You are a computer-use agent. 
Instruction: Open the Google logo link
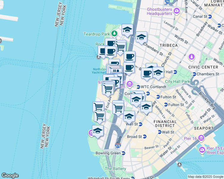click(10, 175)
